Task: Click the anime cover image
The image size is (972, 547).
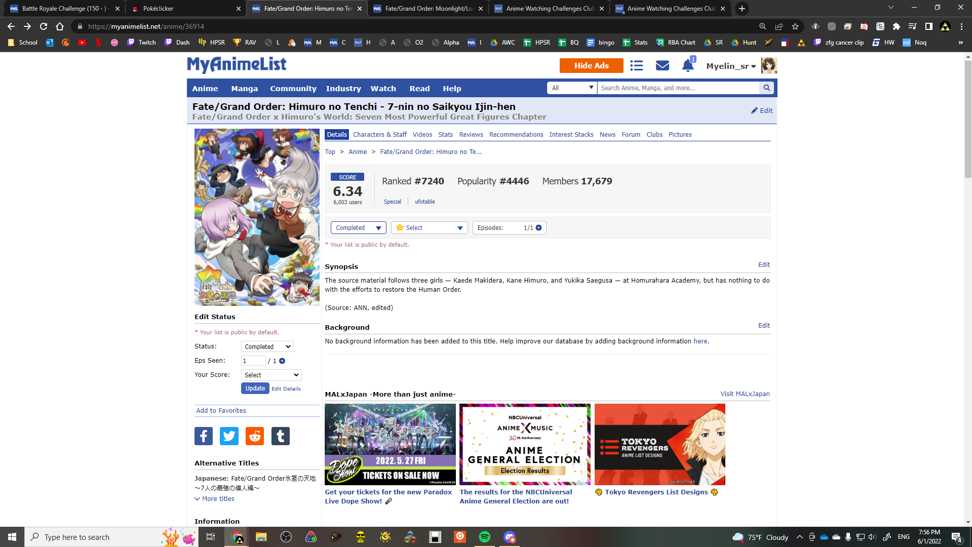Action: point(257,217)
